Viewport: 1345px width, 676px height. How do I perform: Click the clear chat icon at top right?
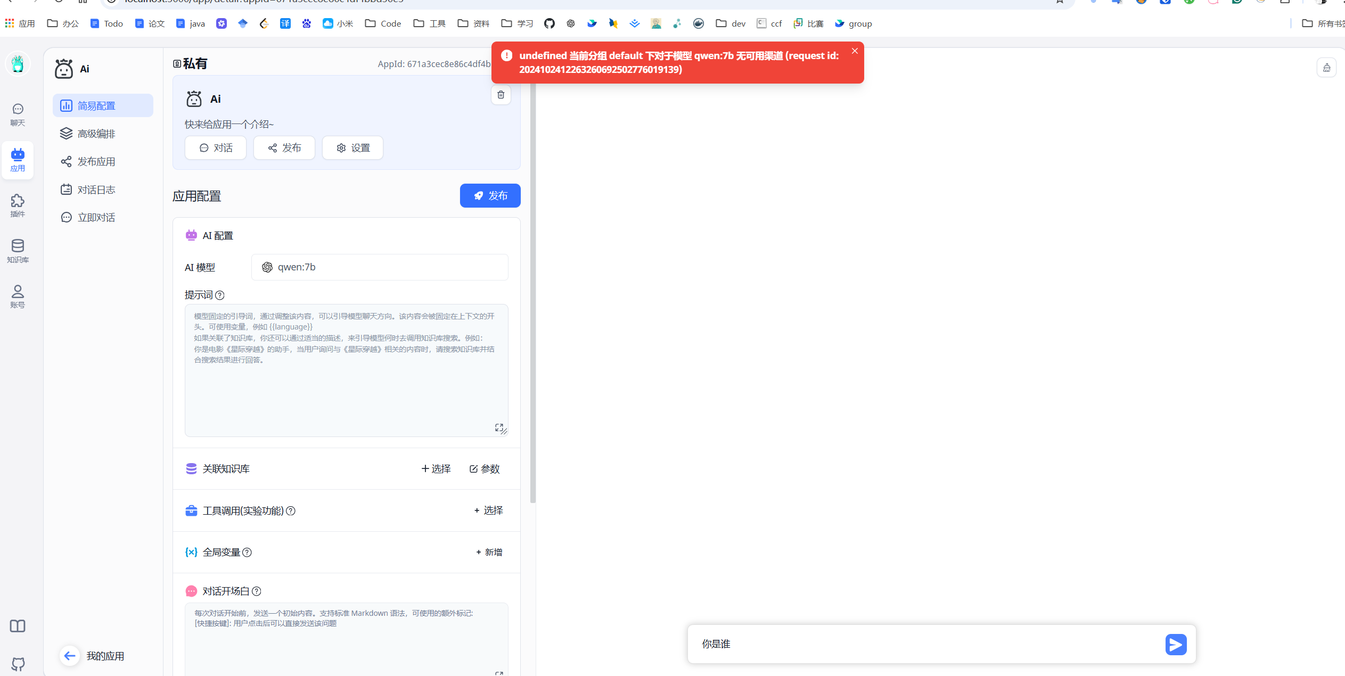(1326, 68)
